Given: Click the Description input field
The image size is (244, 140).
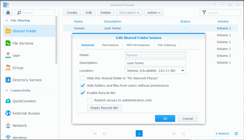Looking at the screenshot, I should [156, 63].
